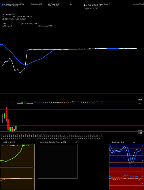Click the '(MGR) 0, 100, 100' ADX values

coord(29,24)
